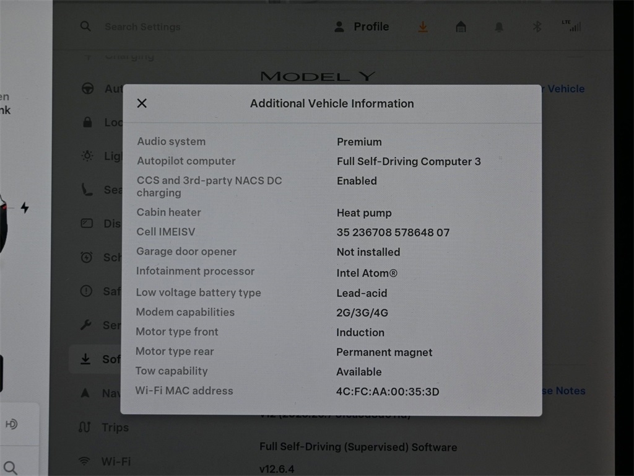Select the Software menu item

click(95, 359)
